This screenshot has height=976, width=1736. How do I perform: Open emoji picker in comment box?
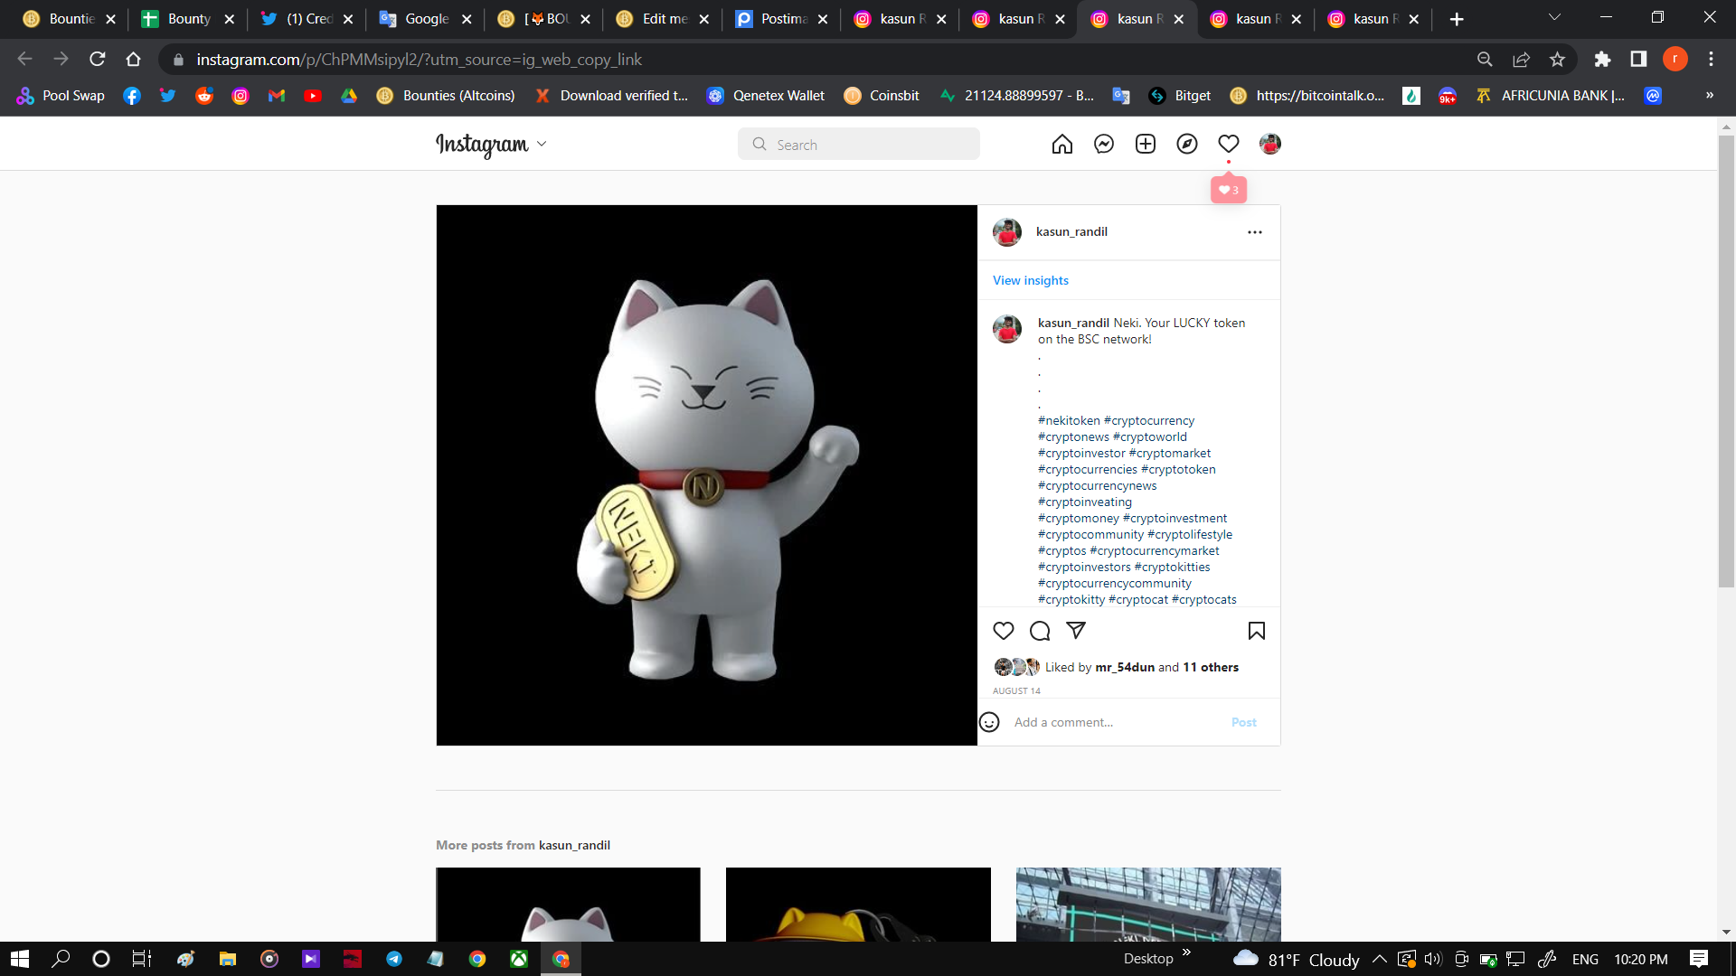[x=989, y=722]
